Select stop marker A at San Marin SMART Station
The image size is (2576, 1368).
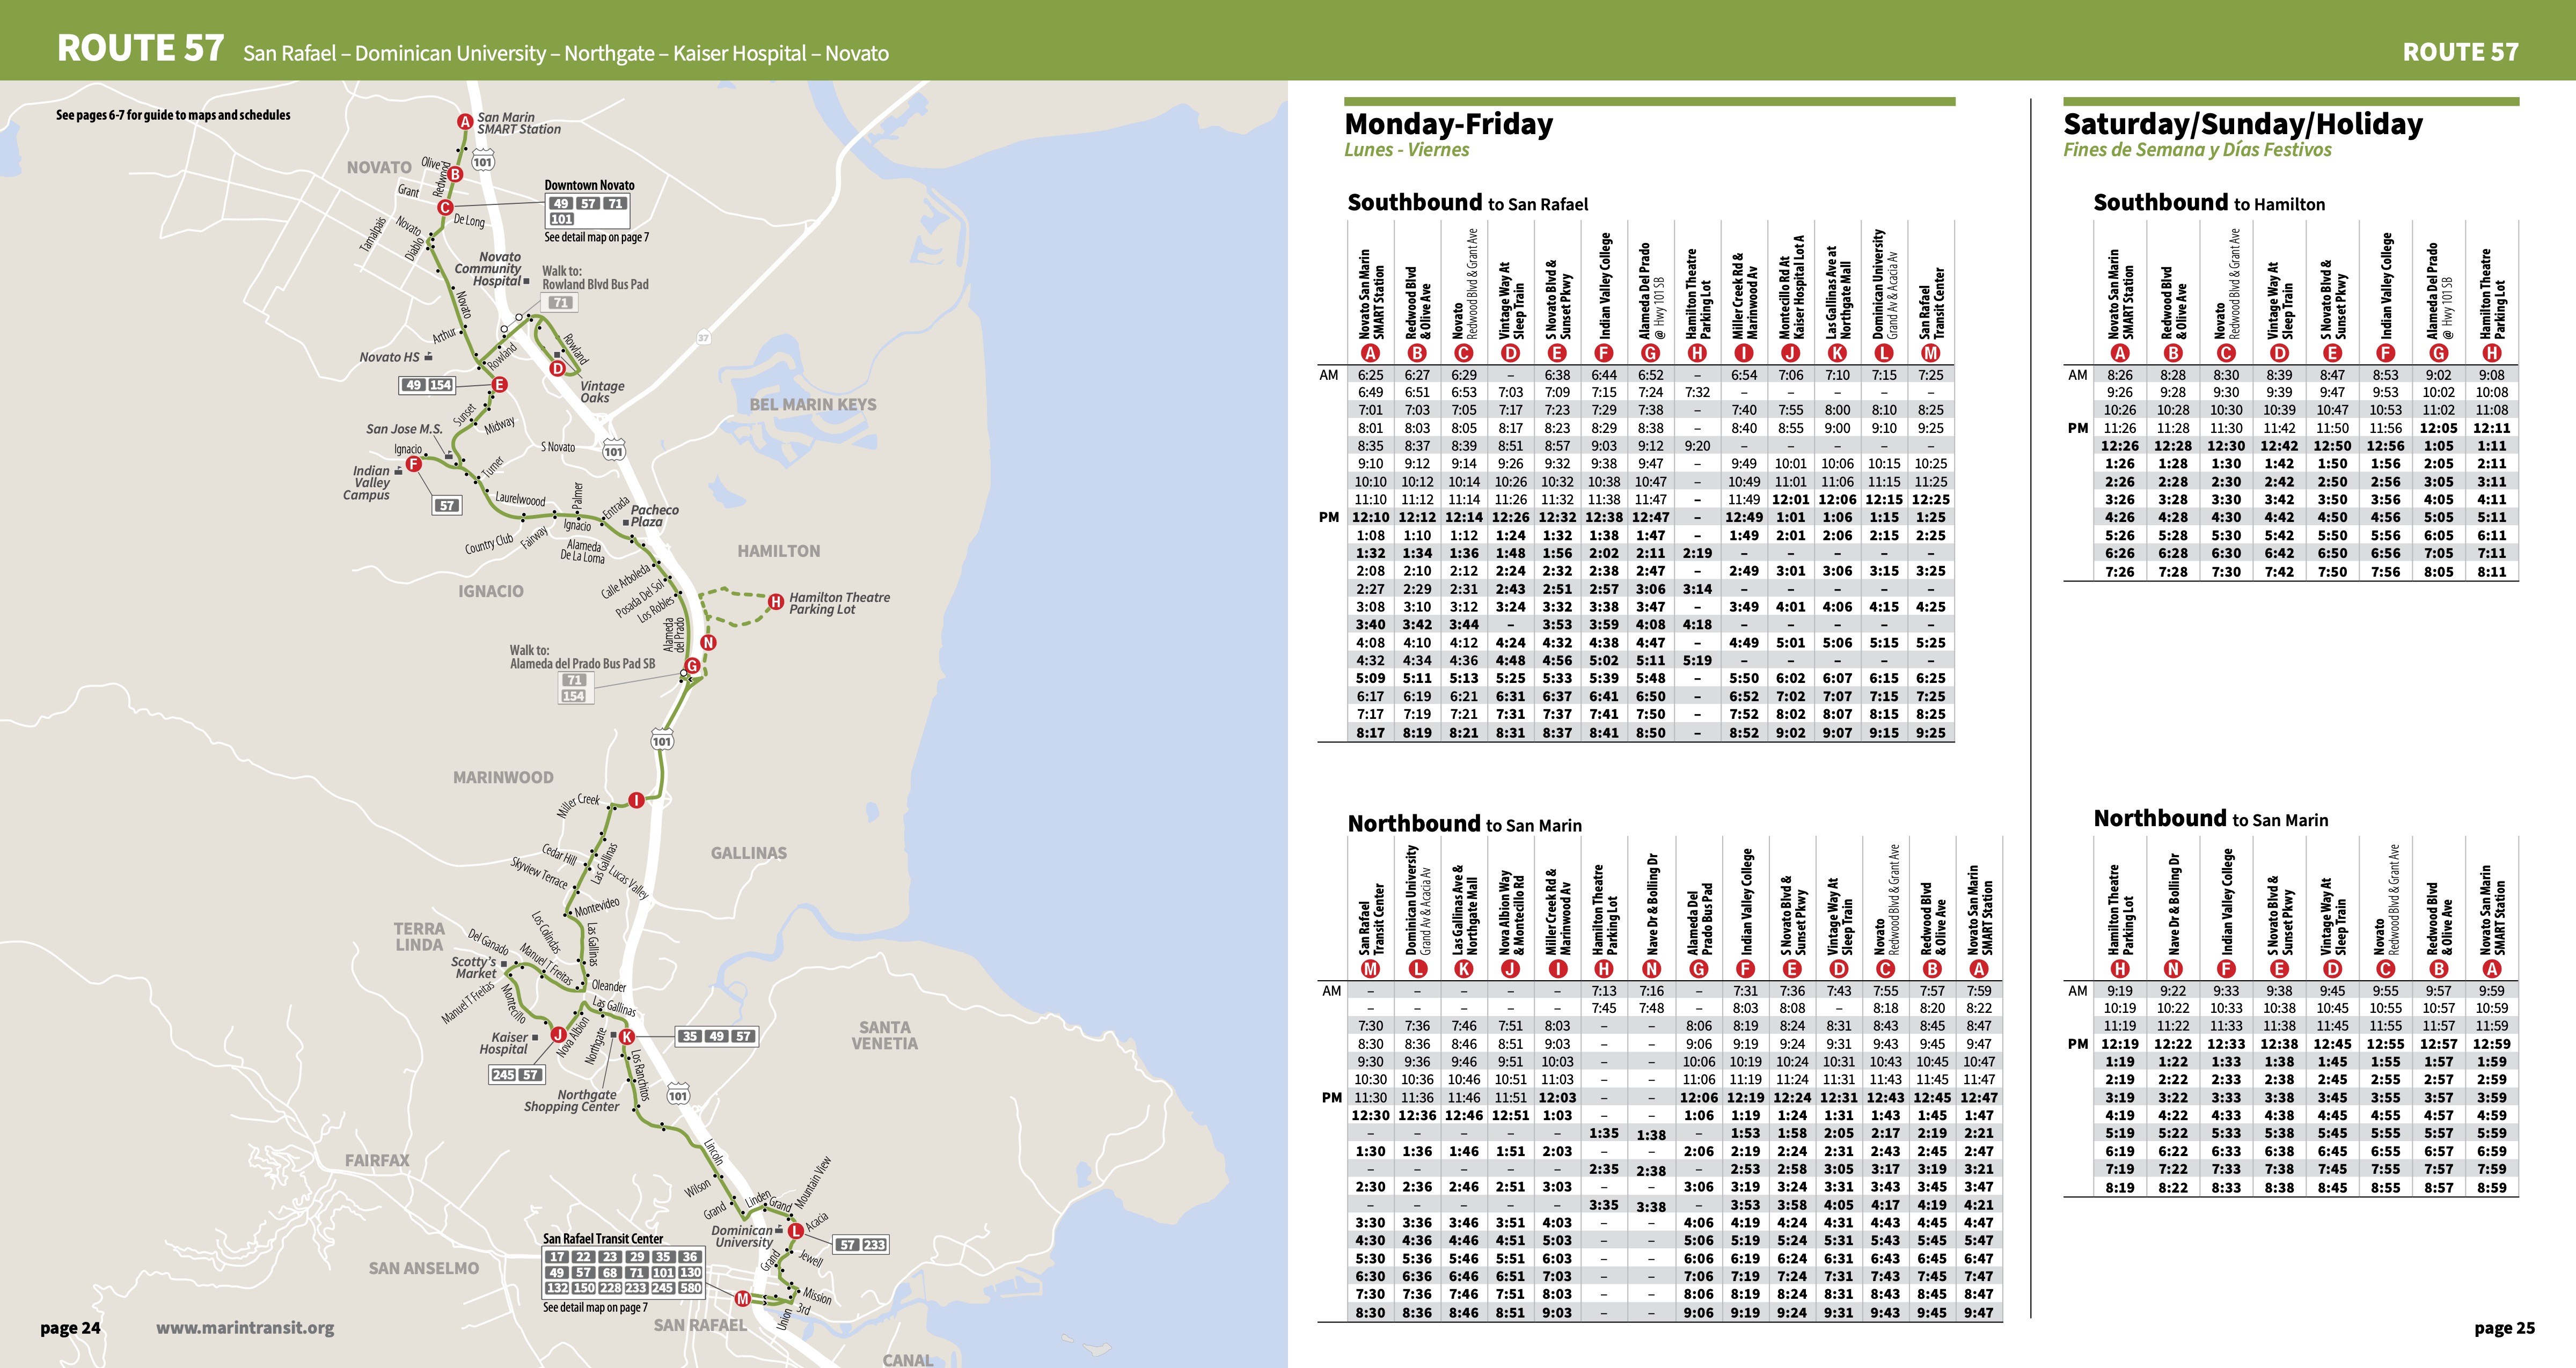pos(467,123)
